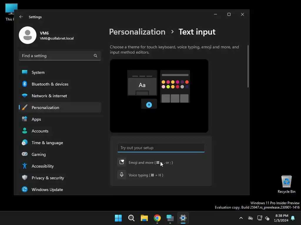Select the Apps settings category
301x225 pixels.
[x=60, y=119]
